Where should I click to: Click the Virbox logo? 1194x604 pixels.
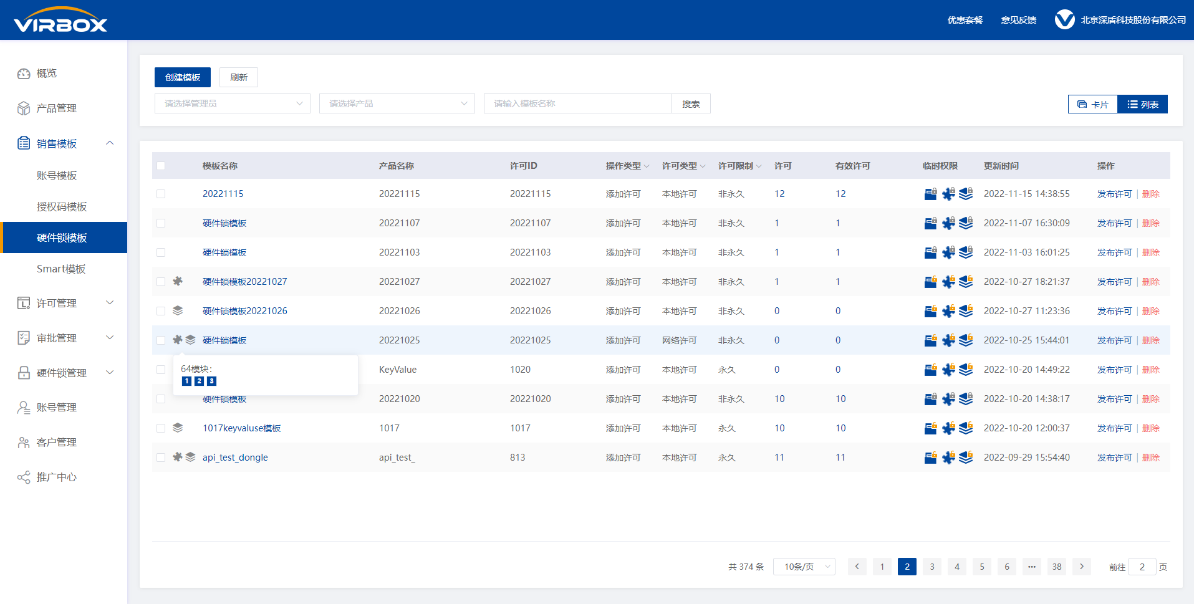click(x=60, y=19)
